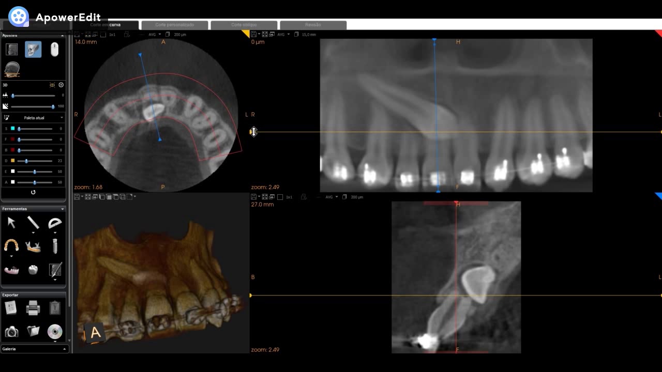662x372 pixels.
Task: Toggle the 3D eye visibility icon
Action: click(52, 85)
